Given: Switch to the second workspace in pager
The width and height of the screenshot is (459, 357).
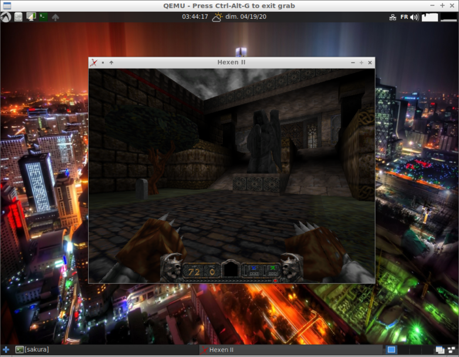Looking at the screenshot, I should click(404, 350).
